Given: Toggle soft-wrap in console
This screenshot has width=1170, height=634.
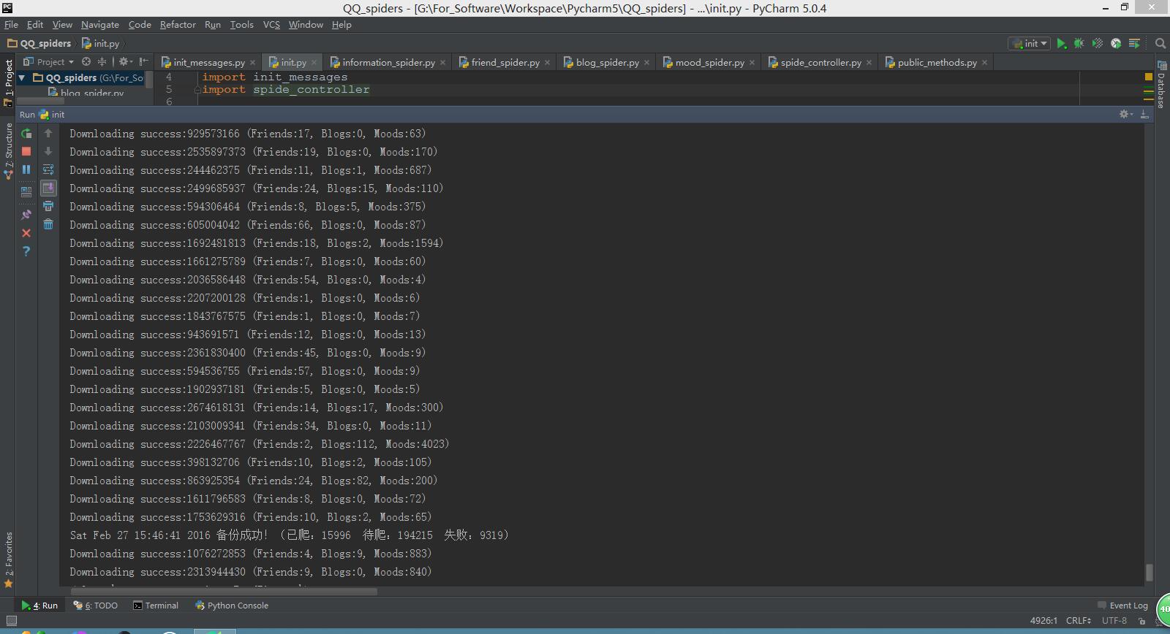Looking at the screenshot, I should (48, 169).
